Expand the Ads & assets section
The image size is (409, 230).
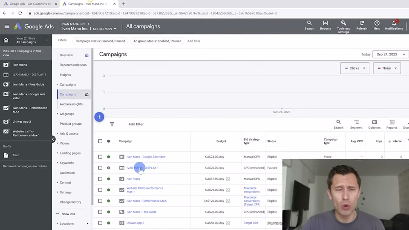tap(69, 133)
